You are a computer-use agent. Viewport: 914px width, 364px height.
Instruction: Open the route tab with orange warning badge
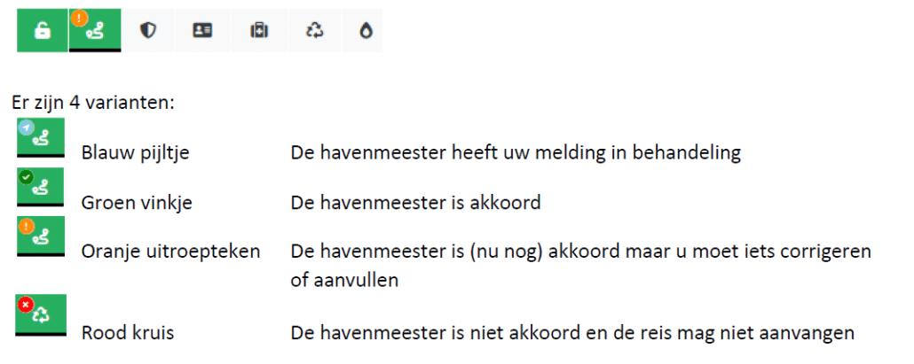[x=95, y=31]
